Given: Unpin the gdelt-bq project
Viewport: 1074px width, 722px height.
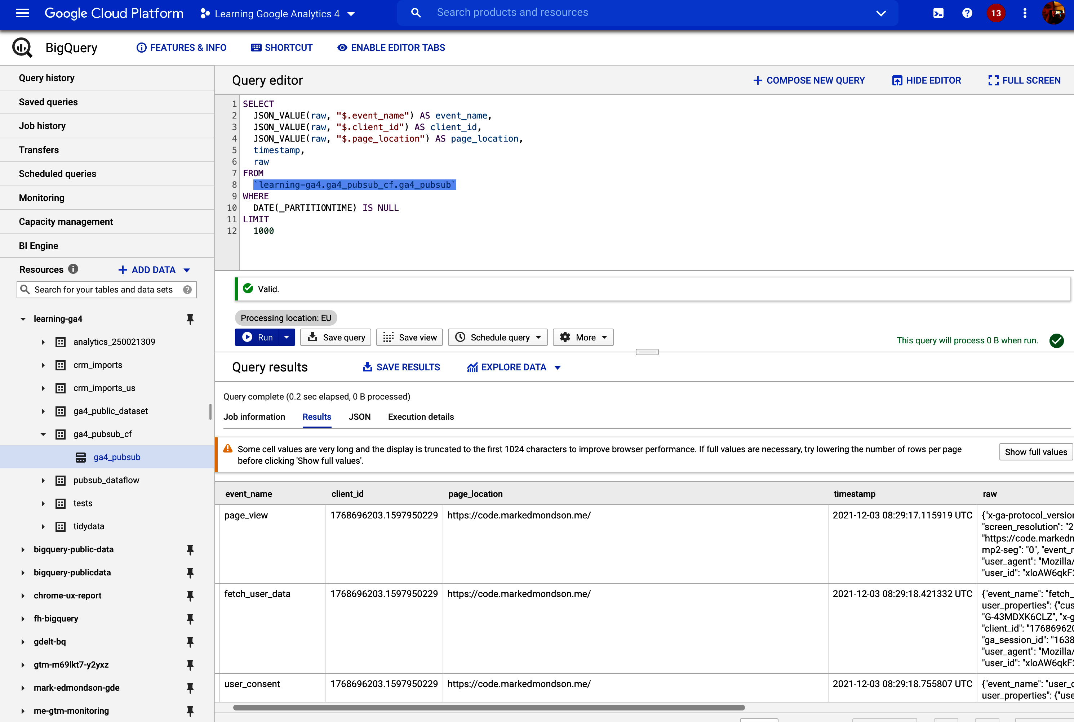Looking at the screenshot, I should pyautogui.click(x=190, y=641).
